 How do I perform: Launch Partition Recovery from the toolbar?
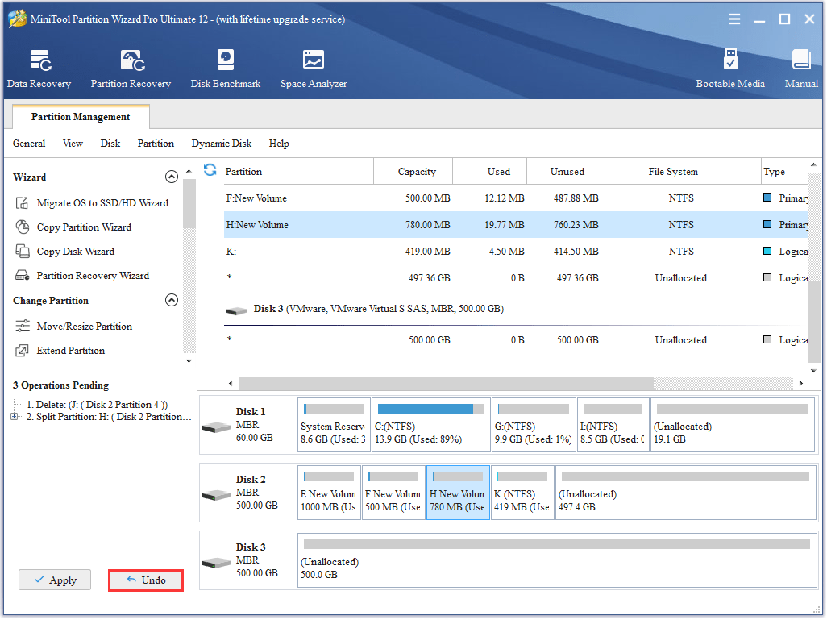pos(131,66)
